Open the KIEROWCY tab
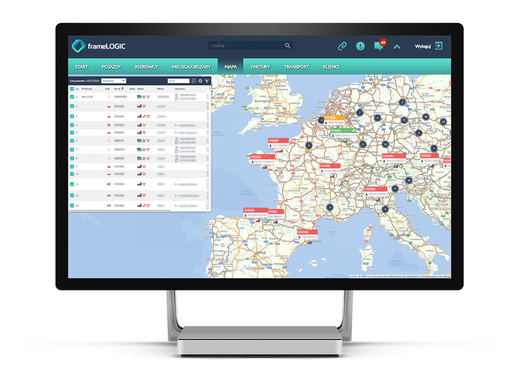The image size is (520, 381). pos(147,67)
